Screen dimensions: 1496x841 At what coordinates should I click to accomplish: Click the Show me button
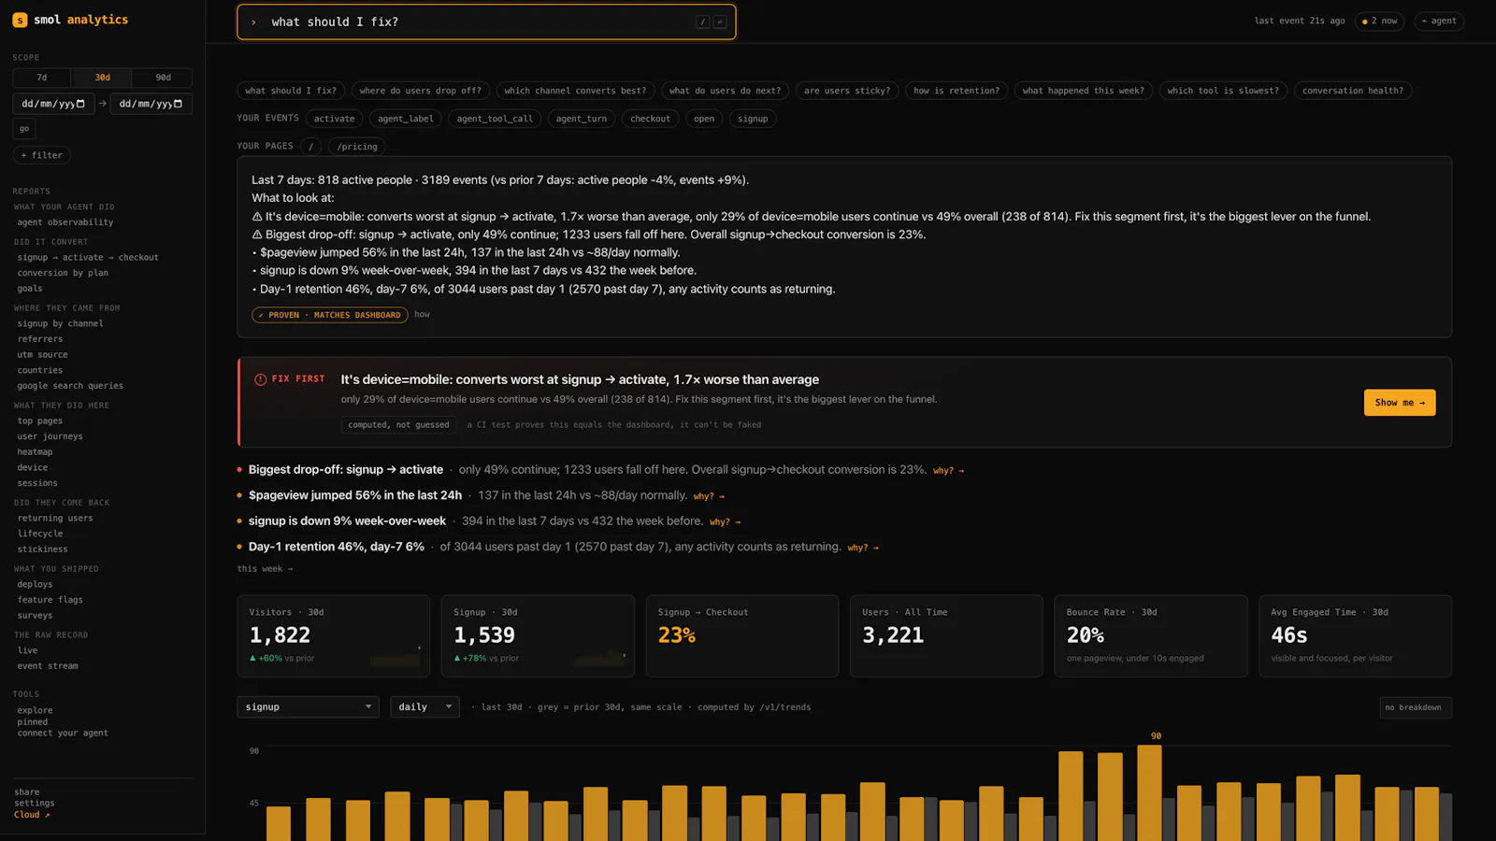click(1399, 403)
